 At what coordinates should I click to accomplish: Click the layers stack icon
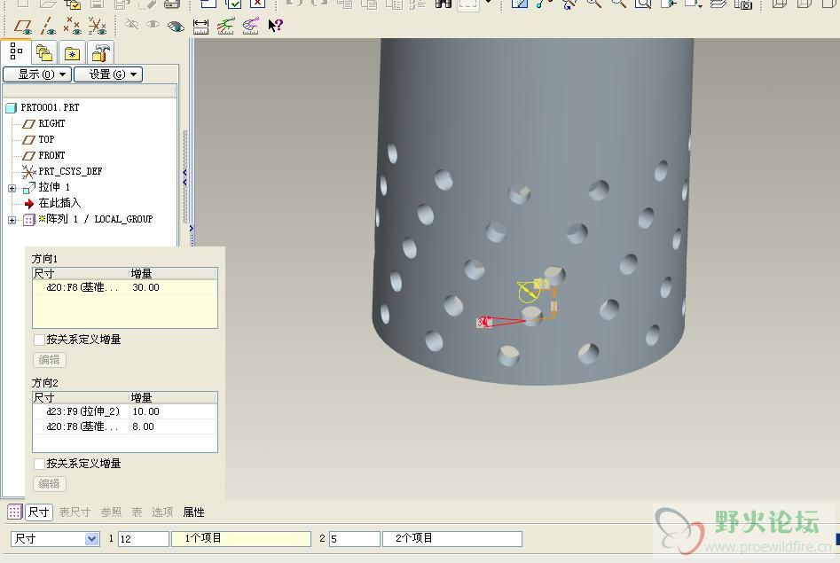click(718, 4)
